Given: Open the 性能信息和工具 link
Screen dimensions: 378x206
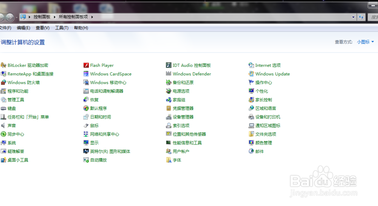Looking at the screenshot, I should pyautogui.click(x=187, y=142).
